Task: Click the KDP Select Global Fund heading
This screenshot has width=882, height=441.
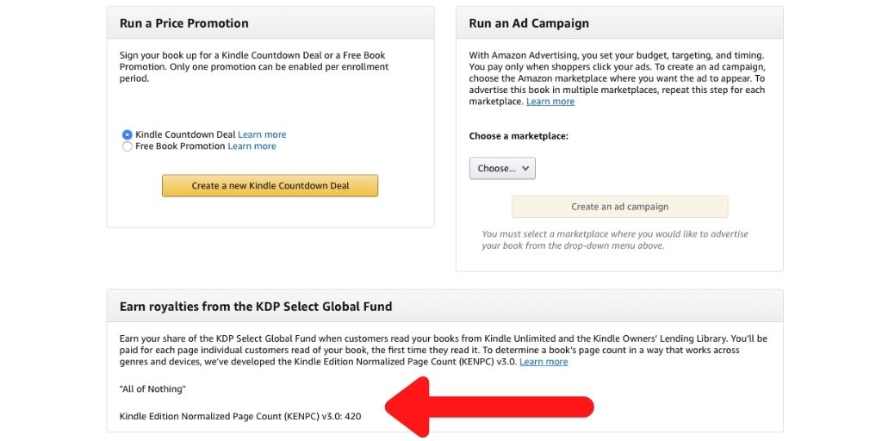Action: (256, 306)
